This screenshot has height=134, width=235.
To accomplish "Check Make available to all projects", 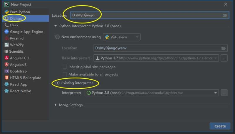I will (65, 74).
